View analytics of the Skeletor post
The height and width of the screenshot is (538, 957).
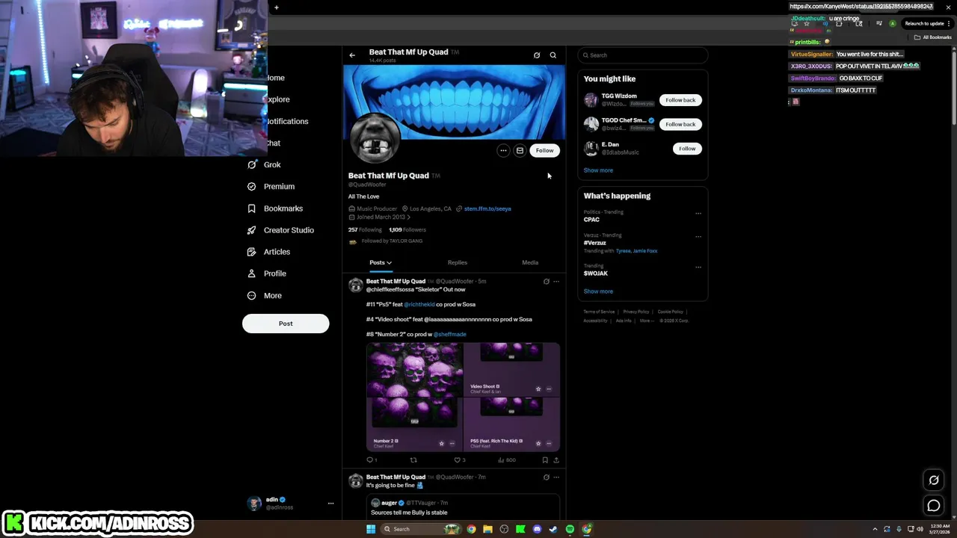pyautogui.click(x=506, y=460)
